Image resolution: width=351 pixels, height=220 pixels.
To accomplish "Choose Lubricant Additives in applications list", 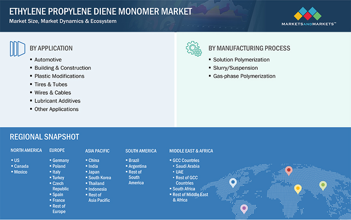I will point(57,101).
